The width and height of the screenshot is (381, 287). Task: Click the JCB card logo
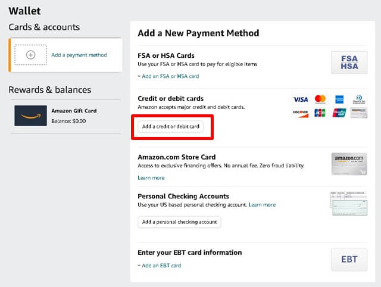320,113
